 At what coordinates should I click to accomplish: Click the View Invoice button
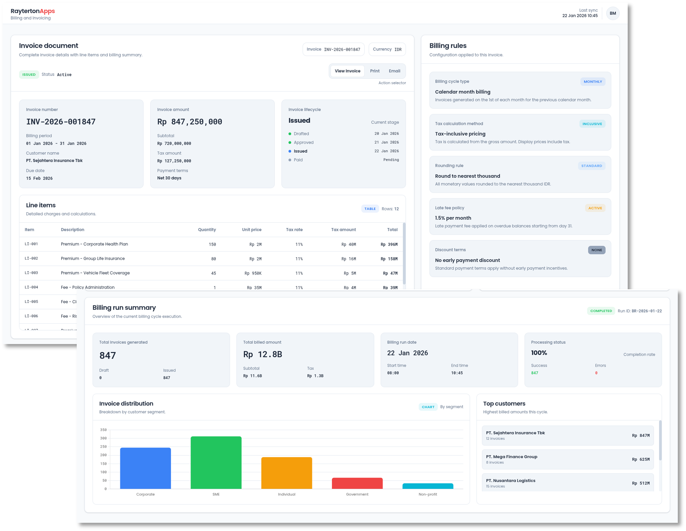(347, 71)
